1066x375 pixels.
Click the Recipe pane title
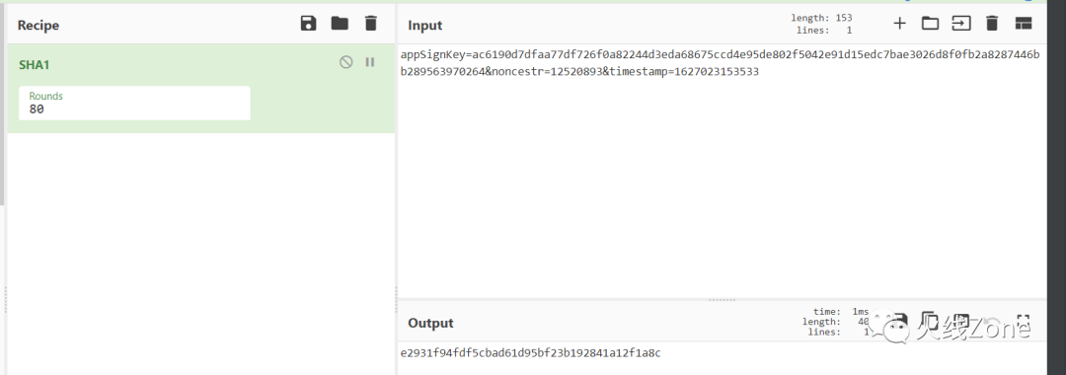(38, 25)
